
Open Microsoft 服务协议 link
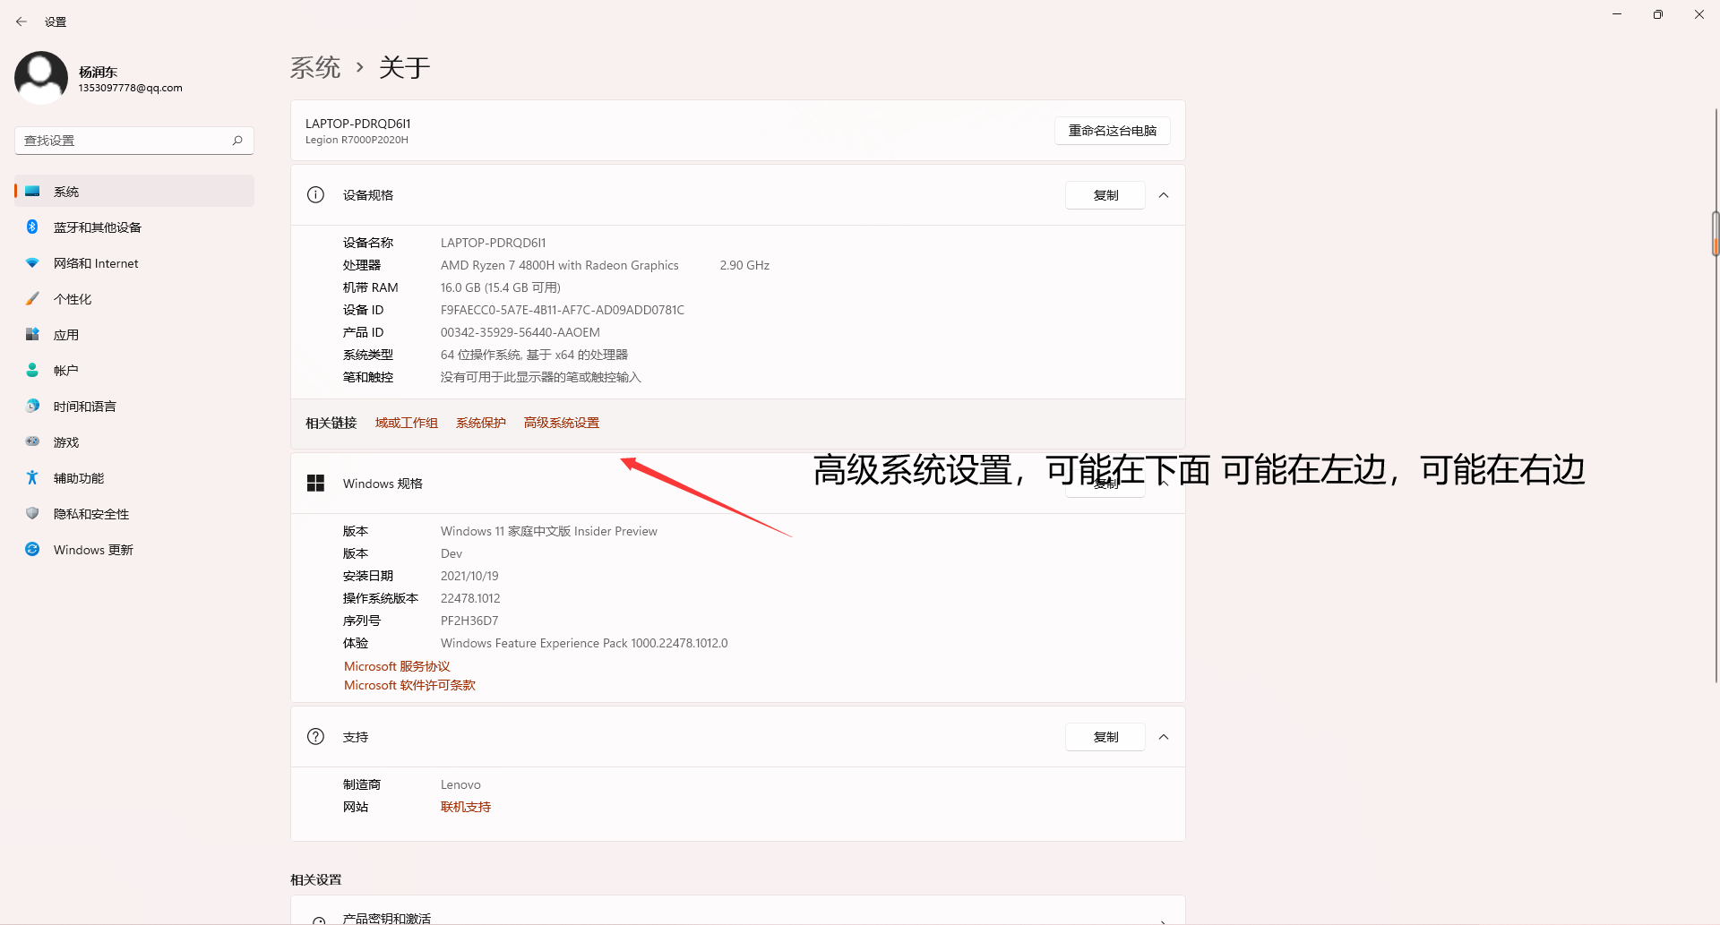coord(397,666)
